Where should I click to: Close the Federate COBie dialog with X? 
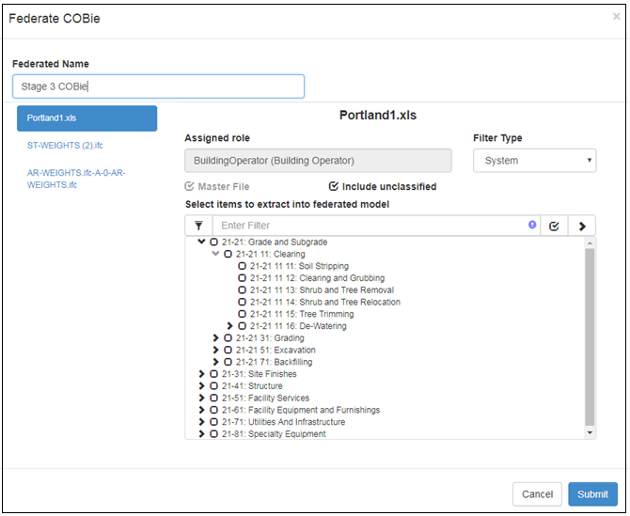pos(616,17)
